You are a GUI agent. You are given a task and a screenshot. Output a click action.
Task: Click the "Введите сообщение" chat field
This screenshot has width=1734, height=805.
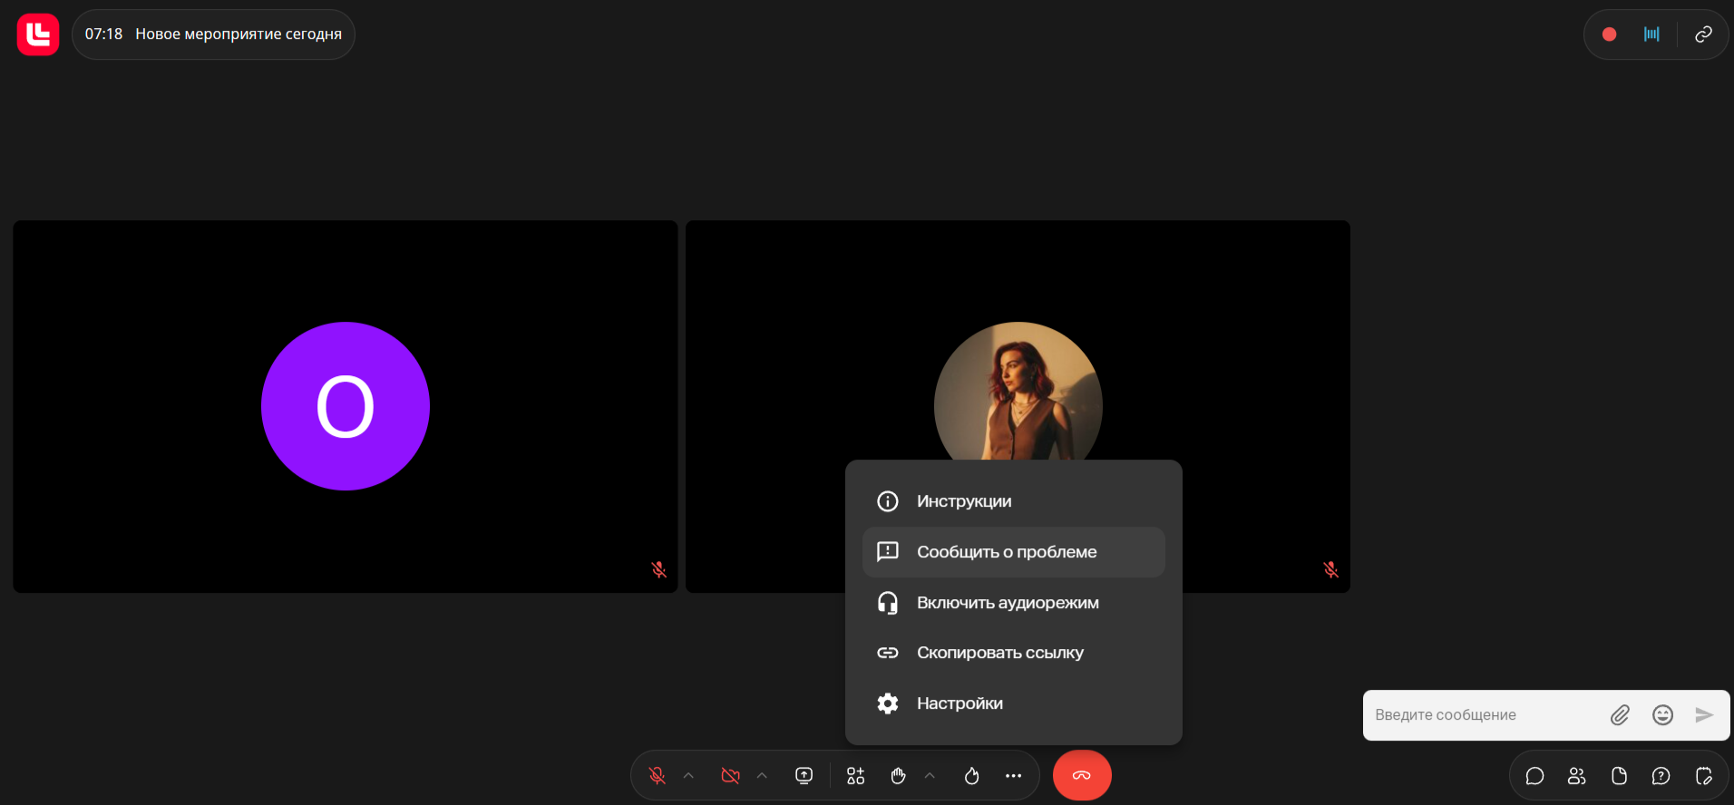pyautogui.click(x=1483, y=715)
